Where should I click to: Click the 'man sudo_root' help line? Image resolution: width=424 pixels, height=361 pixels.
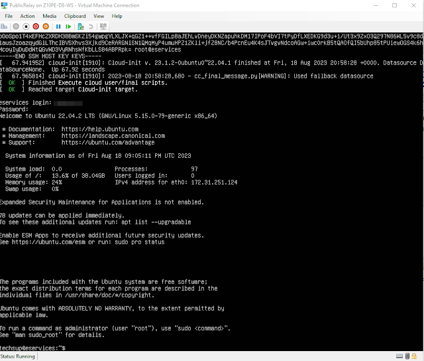52,335
